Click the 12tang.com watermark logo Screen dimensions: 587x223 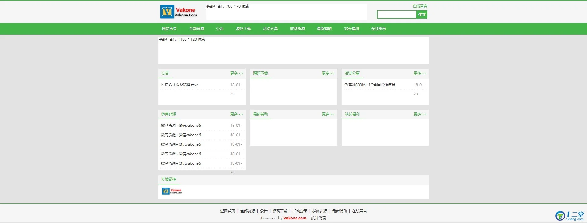(x=570, y=216)
